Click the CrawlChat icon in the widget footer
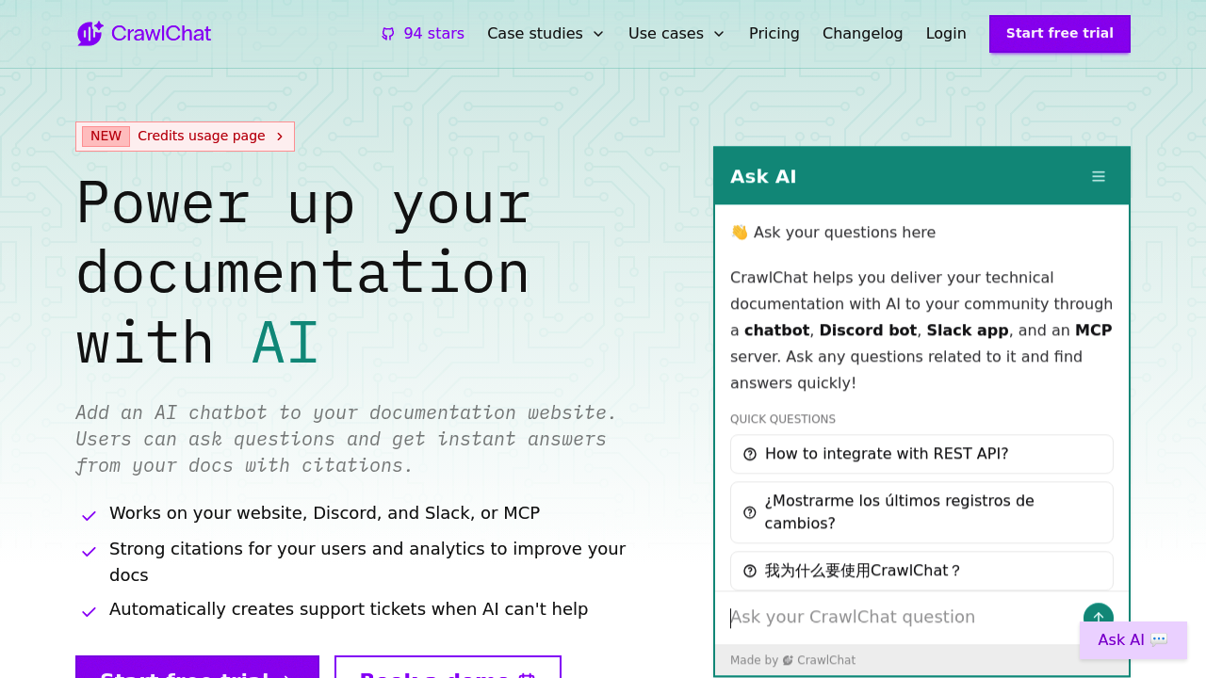Viewport: 1206px width, 678px height. point(787,660)
